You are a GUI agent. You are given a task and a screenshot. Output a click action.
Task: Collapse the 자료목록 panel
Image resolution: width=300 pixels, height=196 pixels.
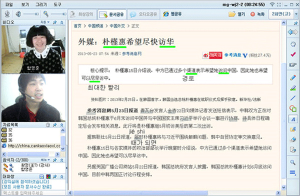(62, 125)
